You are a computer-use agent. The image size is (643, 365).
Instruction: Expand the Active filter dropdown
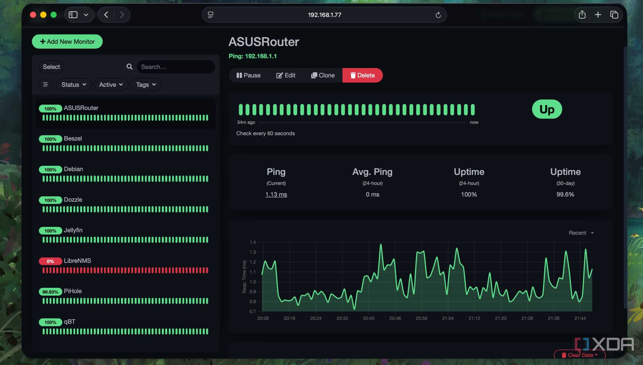click(111, 84)
